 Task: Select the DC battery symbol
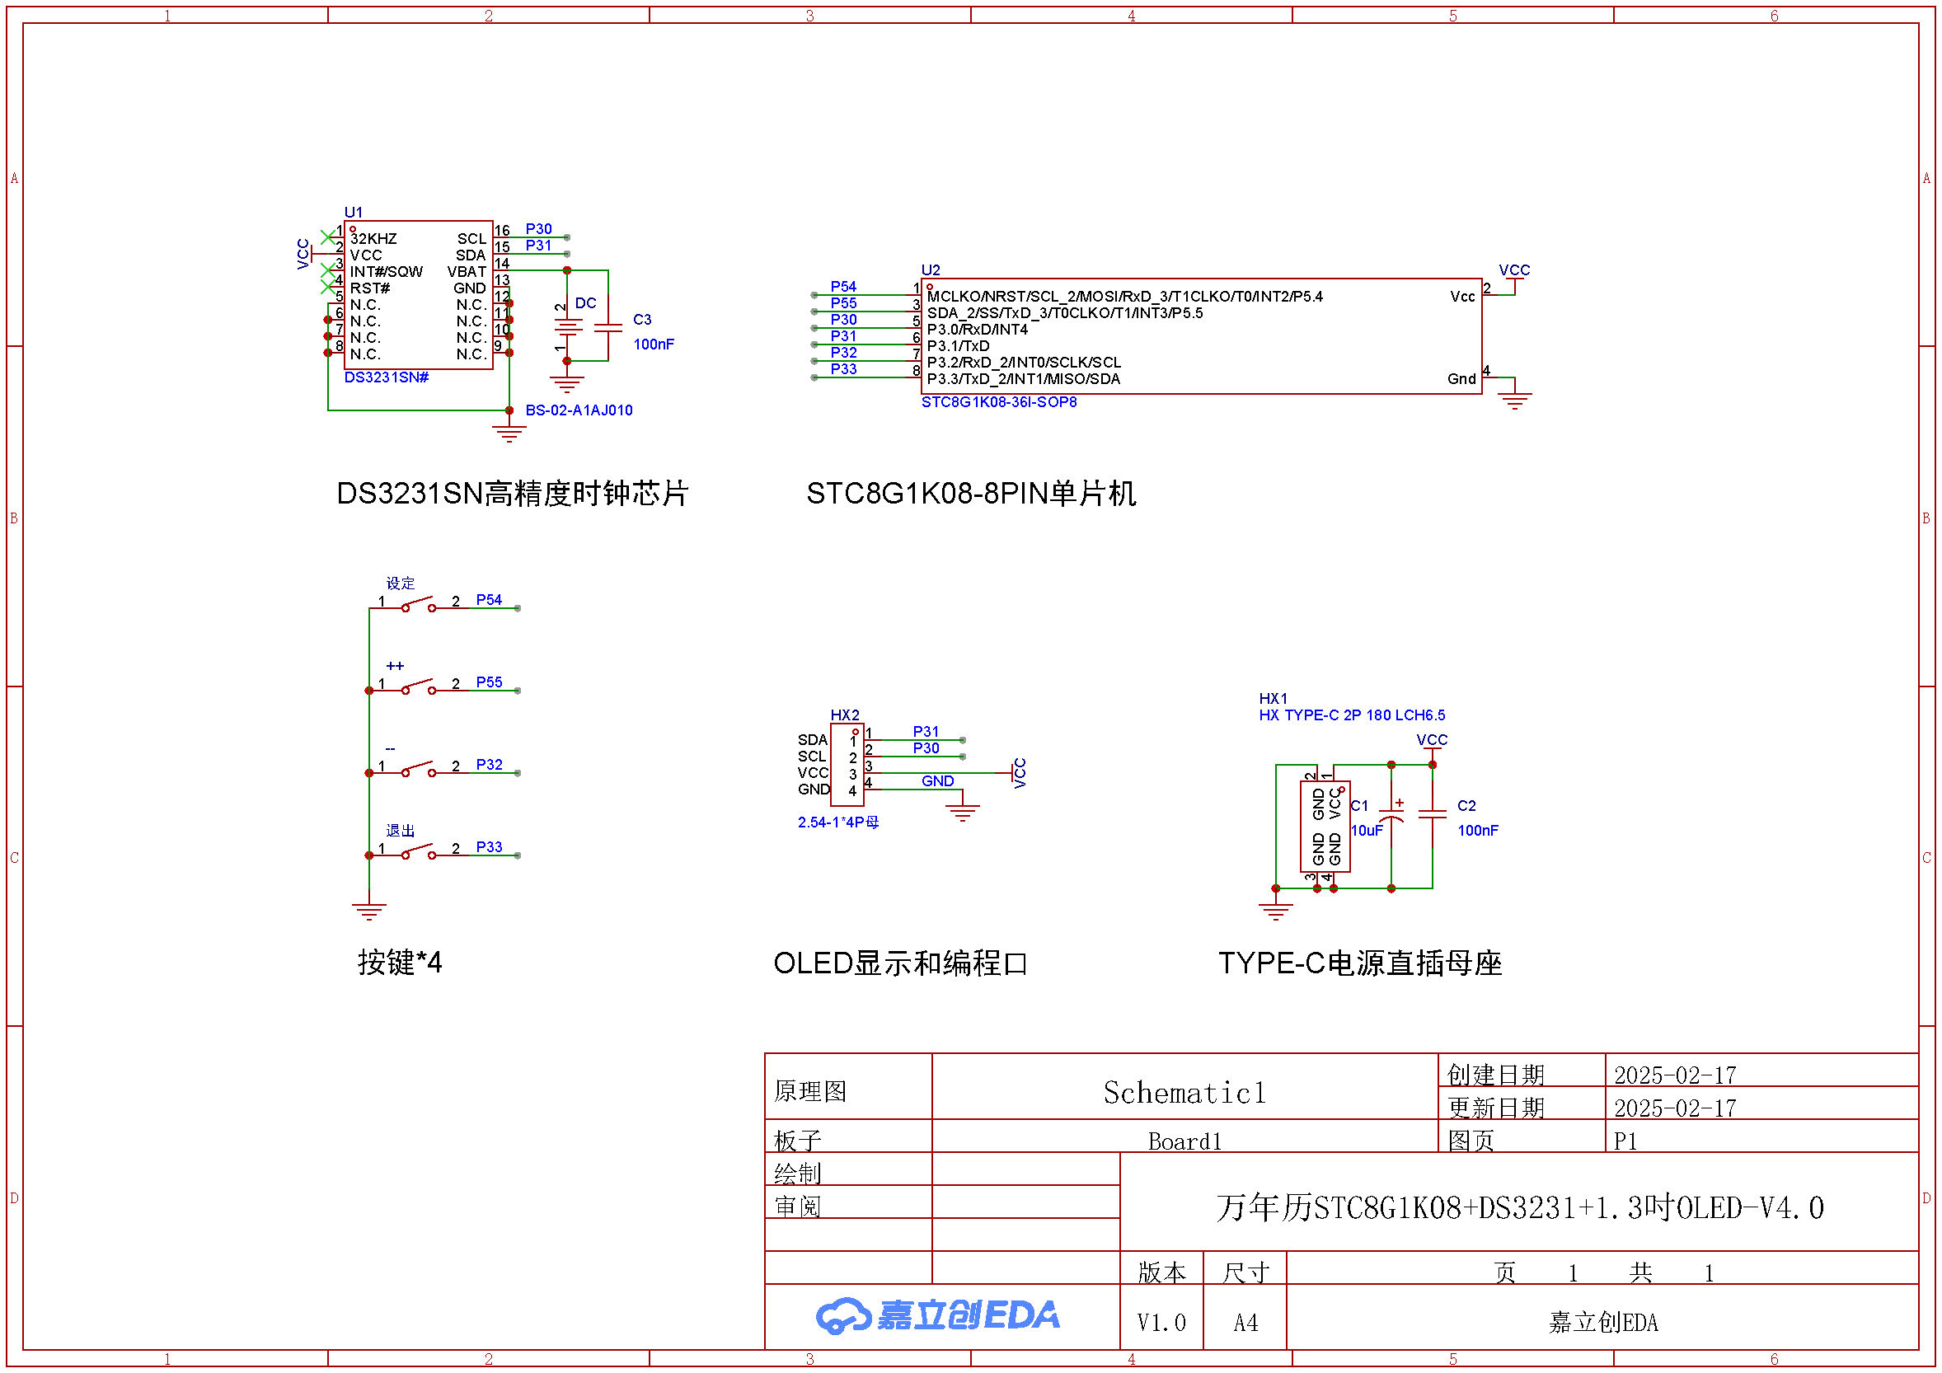point(567,326)
